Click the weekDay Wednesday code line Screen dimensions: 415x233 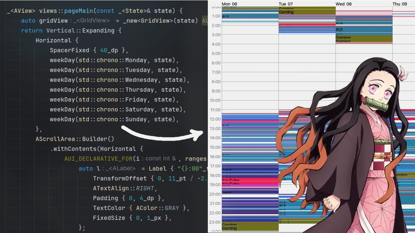(x=120, y=80)
